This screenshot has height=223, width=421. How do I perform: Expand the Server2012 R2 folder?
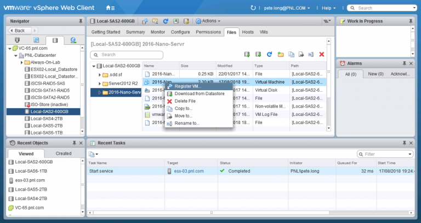tap(99, 84)
